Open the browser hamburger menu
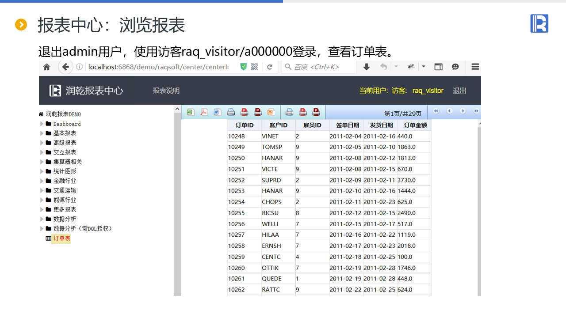Image resolution: width=566 pixels, height=318 pixels. 474,67
